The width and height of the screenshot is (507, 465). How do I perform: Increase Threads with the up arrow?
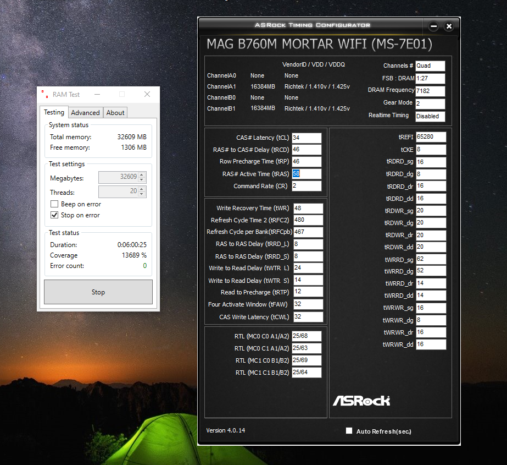(x=142, y=189)
